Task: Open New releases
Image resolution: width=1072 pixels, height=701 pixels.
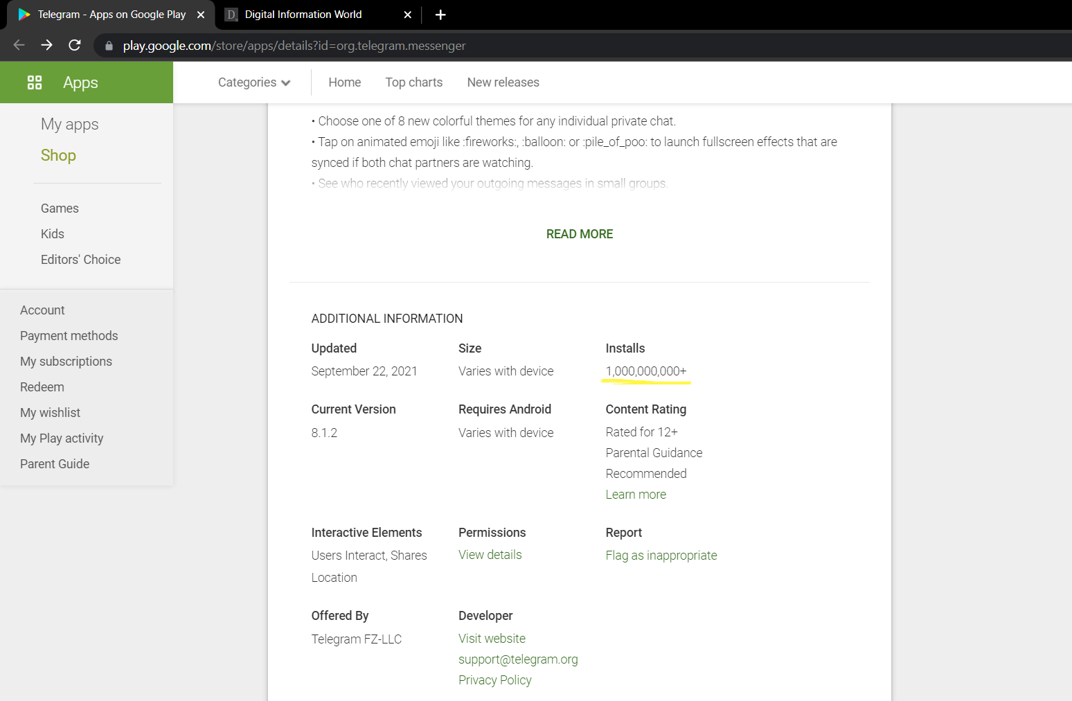Action: [503, 82]
